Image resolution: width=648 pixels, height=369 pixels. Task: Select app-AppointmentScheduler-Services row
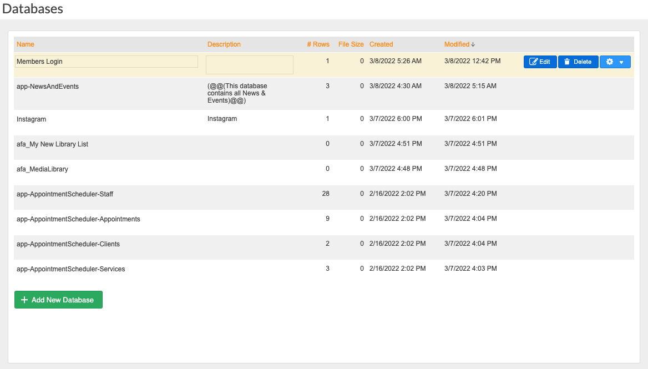71,269
